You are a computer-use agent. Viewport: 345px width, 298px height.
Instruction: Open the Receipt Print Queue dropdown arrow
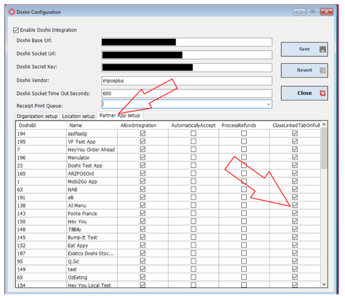[268, 104]
